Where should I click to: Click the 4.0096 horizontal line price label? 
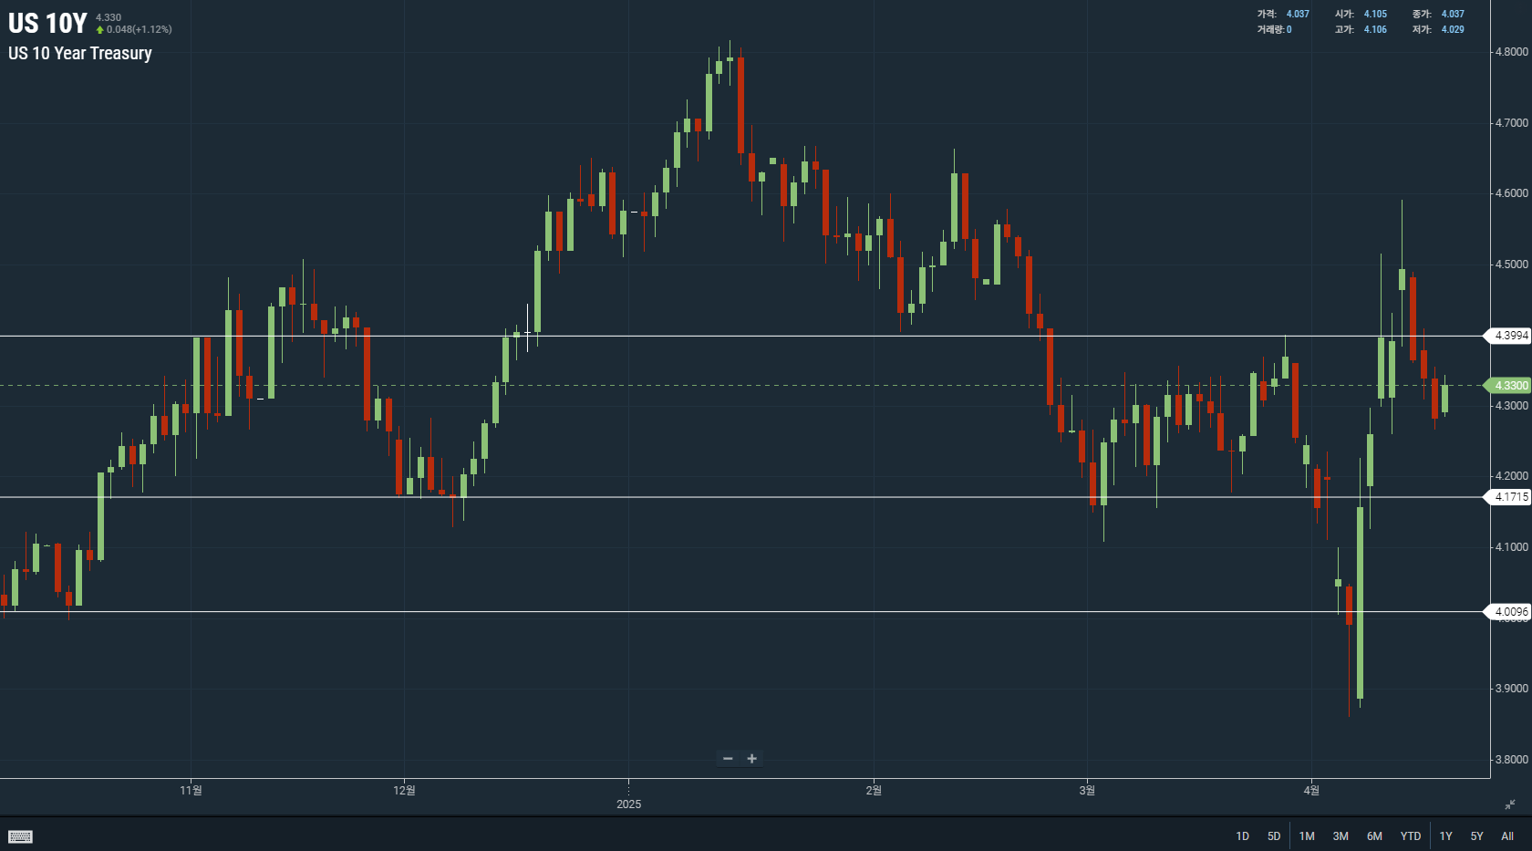point(1509,612)
